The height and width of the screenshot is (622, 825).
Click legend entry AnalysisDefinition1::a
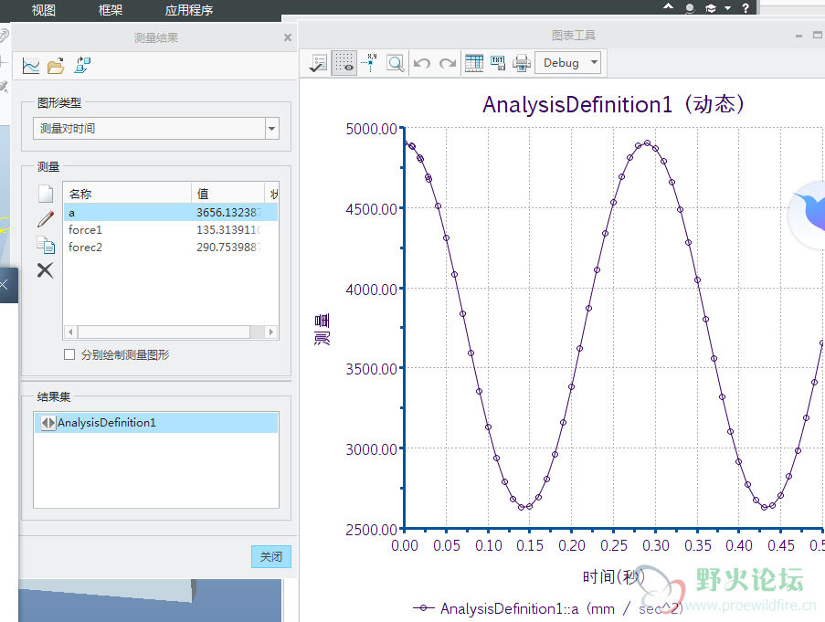click(548, 608)
